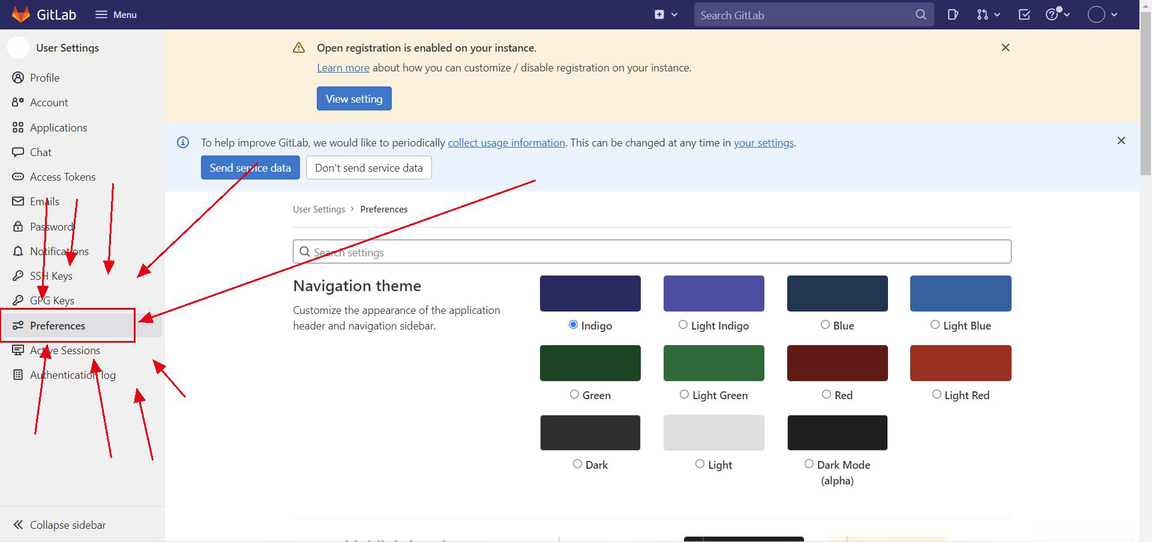Pick the Green theme color swatch
1152x542 pixels.
coord(590,363)
